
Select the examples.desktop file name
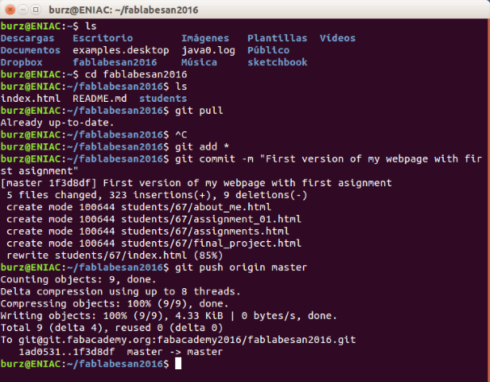[x=121, y=50]
